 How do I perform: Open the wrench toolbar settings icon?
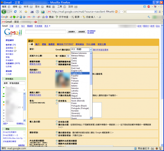(149, 17)
